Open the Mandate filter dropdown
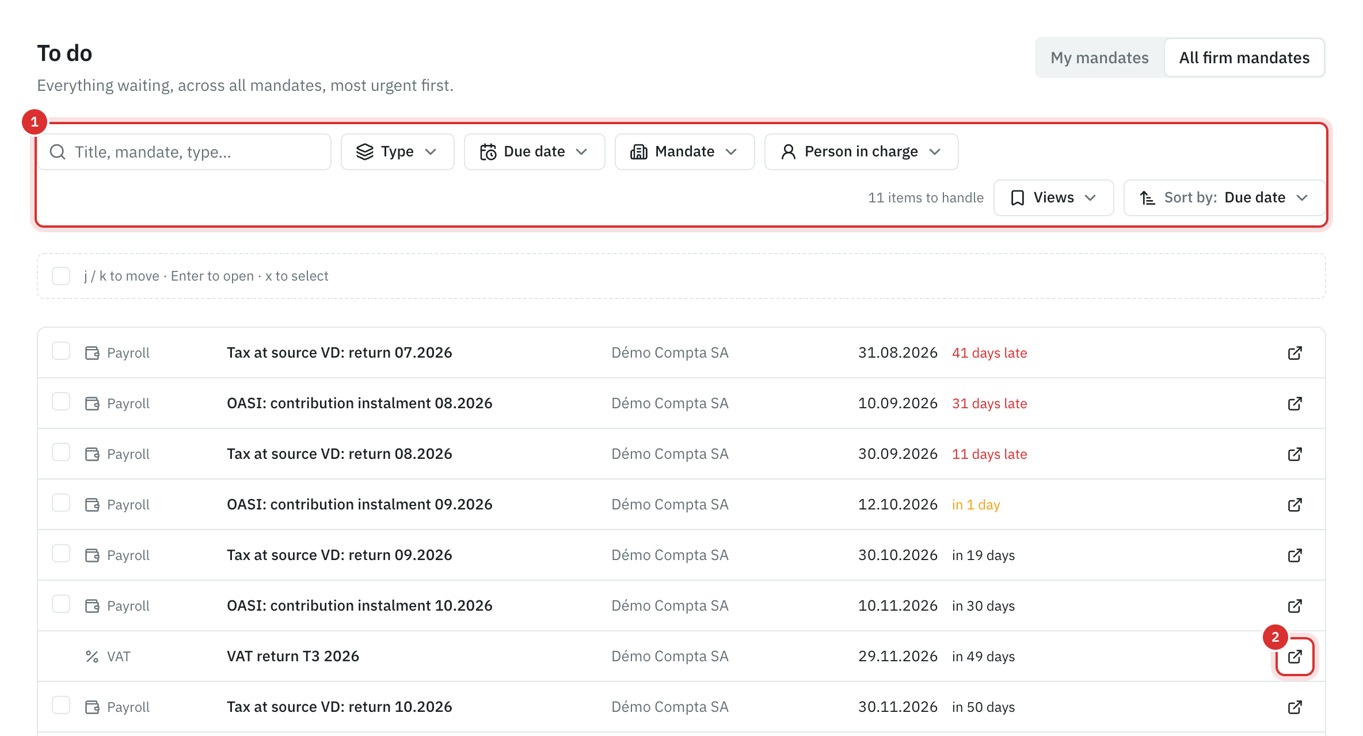 (684, 152)
